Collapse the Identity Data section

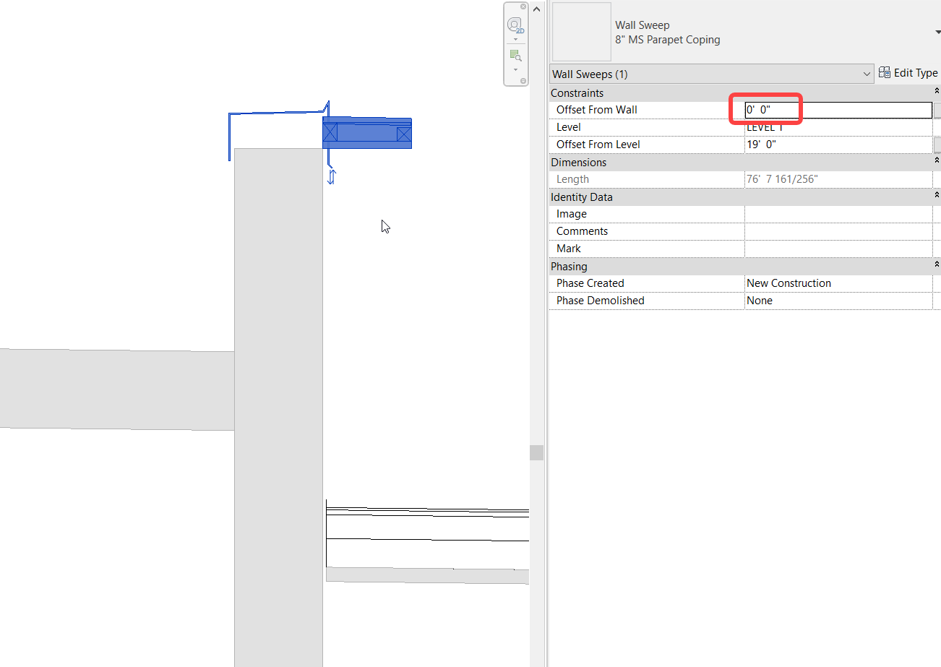[936, 195]
